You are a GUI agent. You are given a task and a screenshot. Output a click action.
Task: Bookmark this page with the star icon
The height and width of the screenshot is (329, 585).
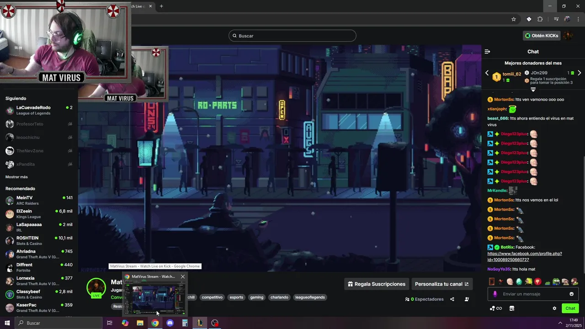click(x=514, y=19)
